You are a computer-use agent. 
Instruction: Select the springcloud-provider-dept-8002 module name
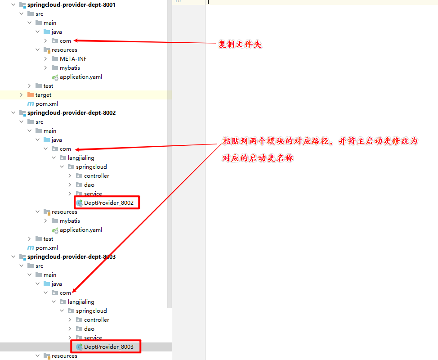[x=72, y=112]
